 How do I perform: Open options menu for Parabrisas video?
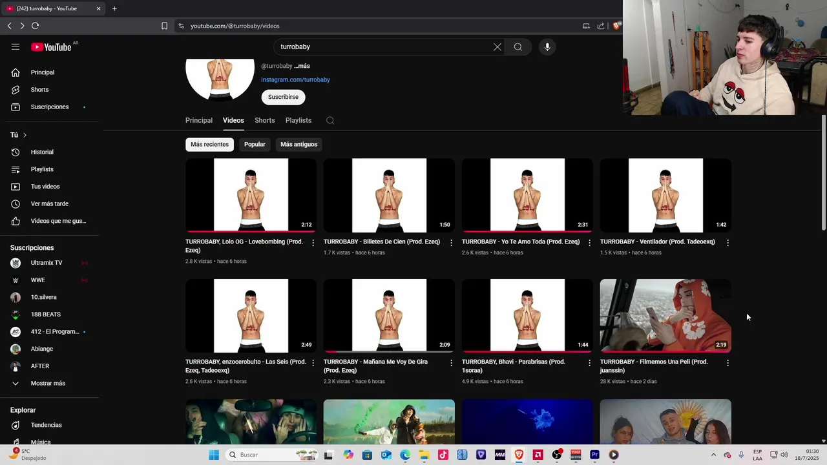point(589,363)
